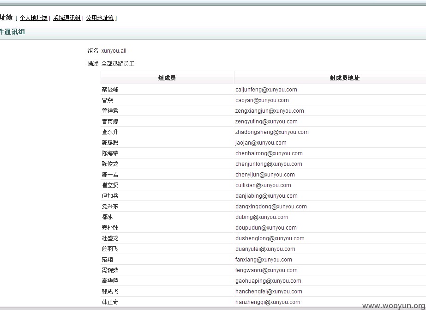Select member name 崔立贤
The image size is (426, 310).
pos(110,185)
